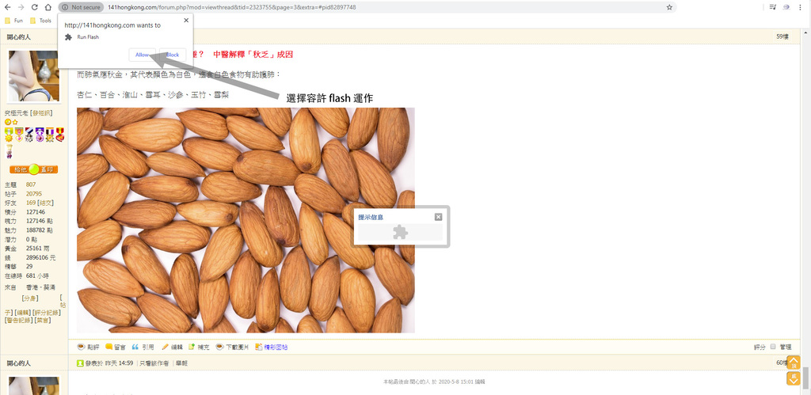Click the 補充 note icon
This screenshot has width=811, height=395.
coord(192,347)
